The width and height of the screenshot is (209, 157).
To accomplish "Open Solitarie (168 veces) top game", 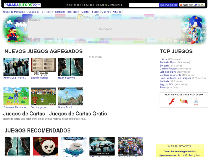I will [x=164, y=81].
